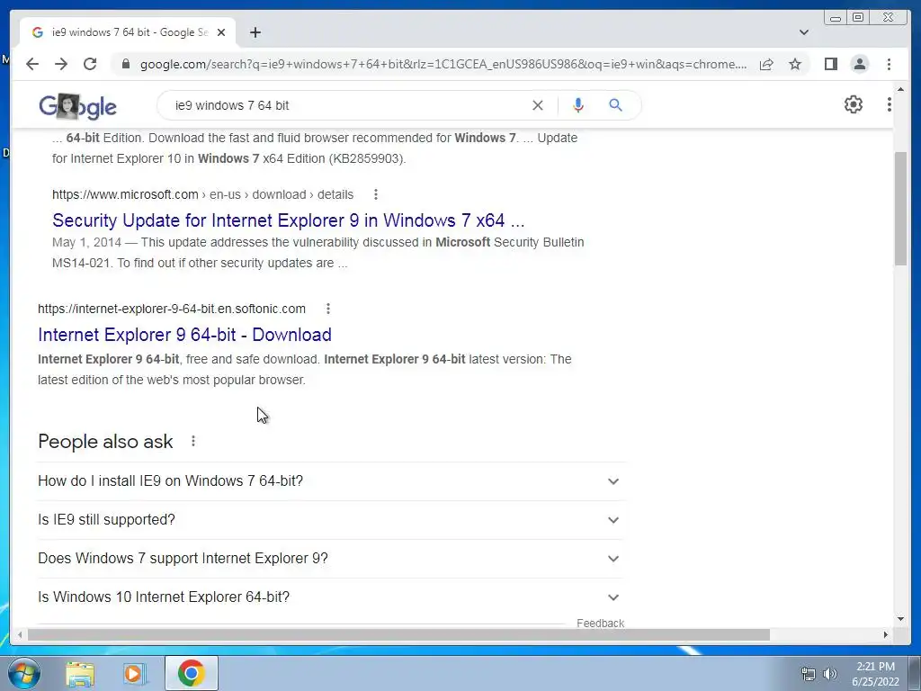Launch Windows Media Player from taskbar
This screenshot has width=921, height=691.
pyautogui.click(x=135, y=673)
